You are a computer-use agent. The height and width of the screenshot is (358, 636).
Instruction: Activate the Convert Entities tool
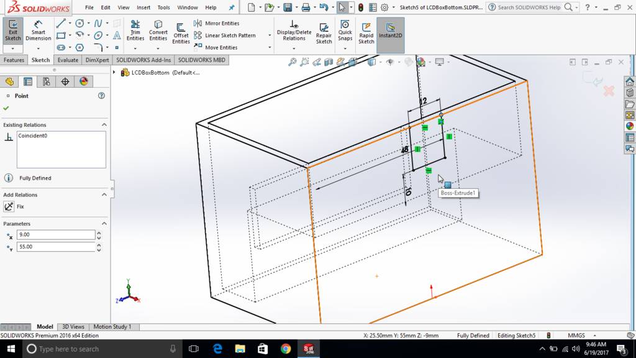(x=158, y=31)
